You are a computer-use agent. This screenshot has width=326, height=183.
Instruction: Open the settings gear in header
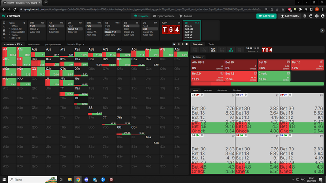pyautogui.click(x=317, y=16)
